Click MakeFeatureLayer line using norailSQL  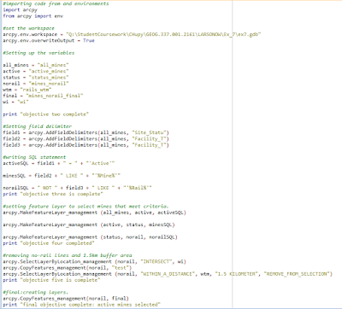pos(91,237)
